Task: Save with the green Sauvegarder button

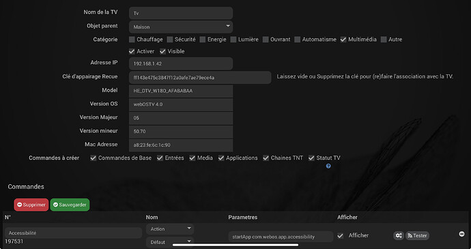Action: coord(70,205)
